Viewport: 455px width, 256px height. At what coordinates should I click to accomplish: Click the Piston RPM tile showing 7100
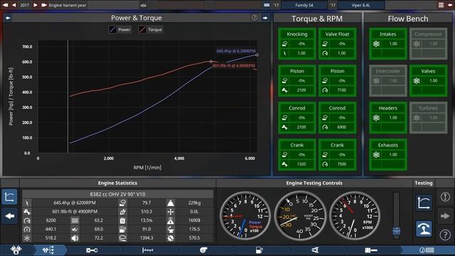coord(337,80)
